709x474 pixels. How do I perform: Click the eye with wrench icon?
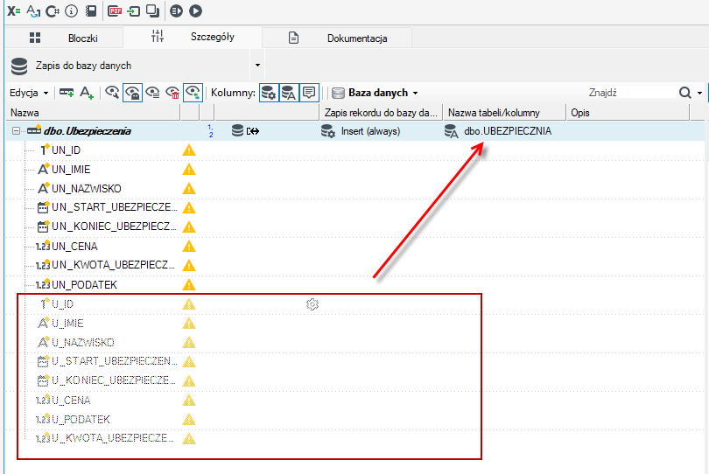pyautogui.click(x=112, y=93)
